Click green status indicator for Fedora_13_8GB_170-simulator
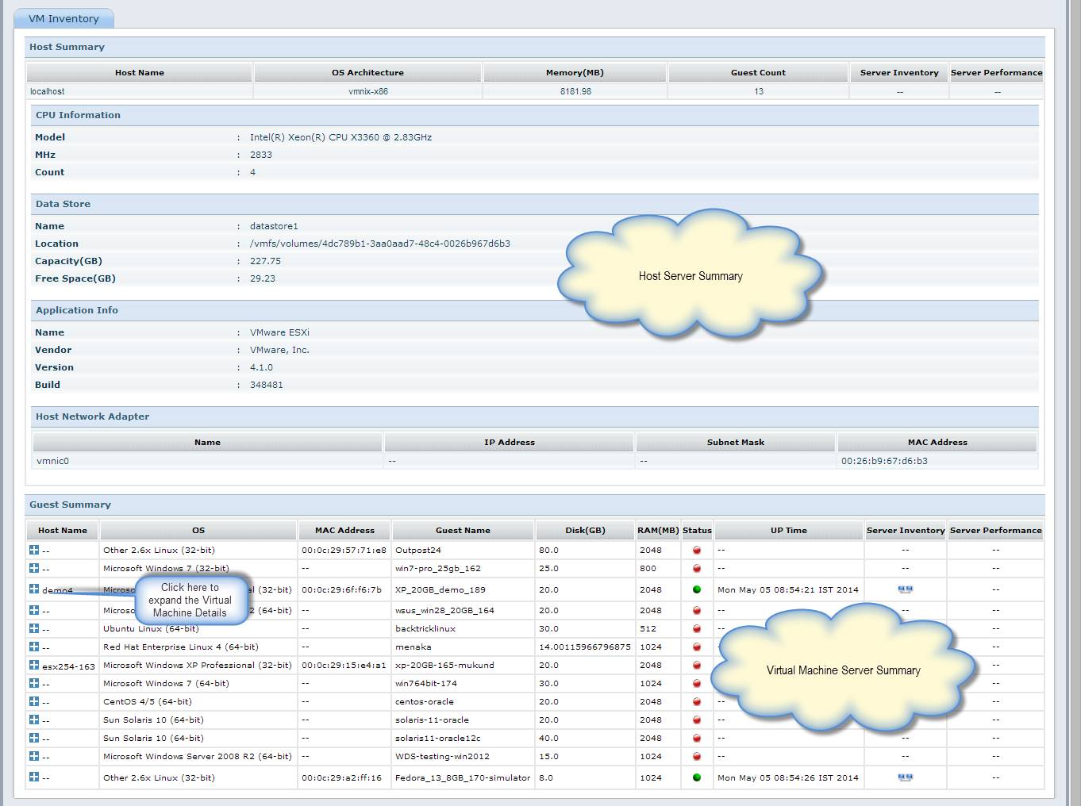 tap(697, 777)
